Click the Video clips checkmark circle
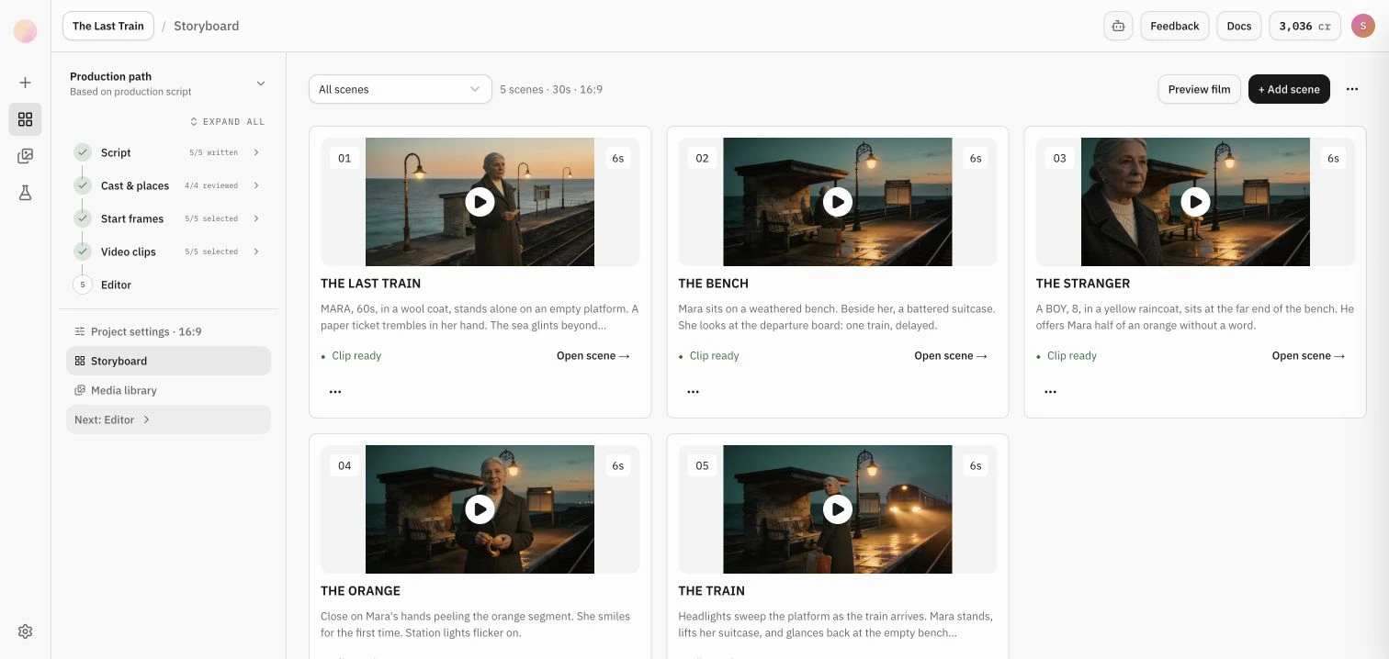The height and width of the screenshot is (659, 1389). tap(83, 251)
